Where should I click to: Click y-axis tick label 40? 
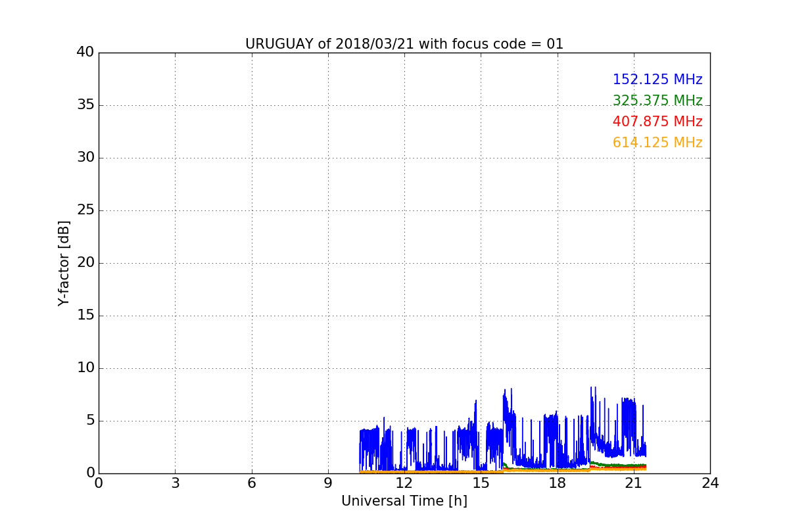tap(85, 53)
